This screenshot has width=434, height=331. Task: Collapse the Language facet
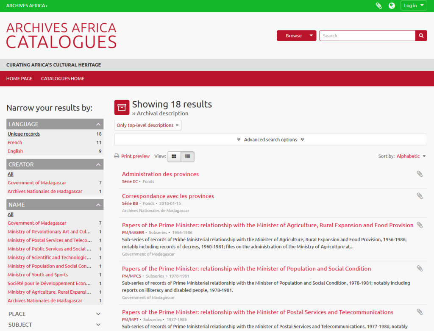pos(55,124)
